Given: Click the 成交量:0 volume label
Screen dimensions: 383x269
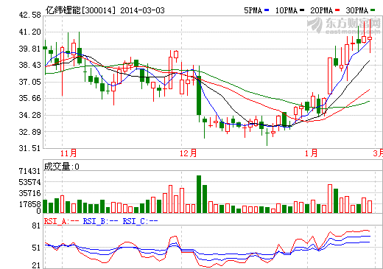Looking at the screenshot, I should tap(61, 167).
